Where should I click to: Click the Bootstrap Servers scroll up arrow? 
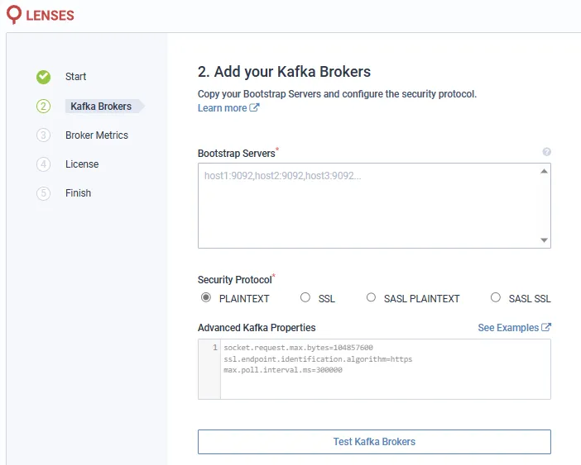tap(544, 171)
